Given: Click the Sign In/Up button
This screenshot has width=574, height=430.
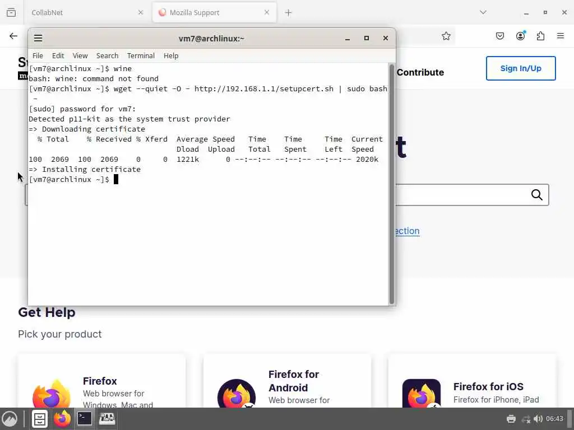Looking at the screenshot, I should [x=521, y=68].
